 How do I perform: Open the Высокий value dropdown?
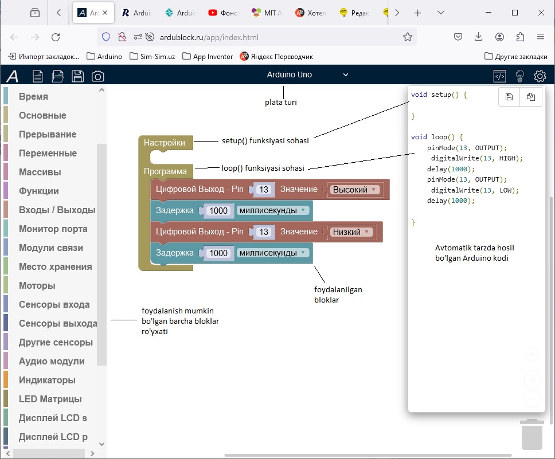pyautogui.click(x=354, y=190)
